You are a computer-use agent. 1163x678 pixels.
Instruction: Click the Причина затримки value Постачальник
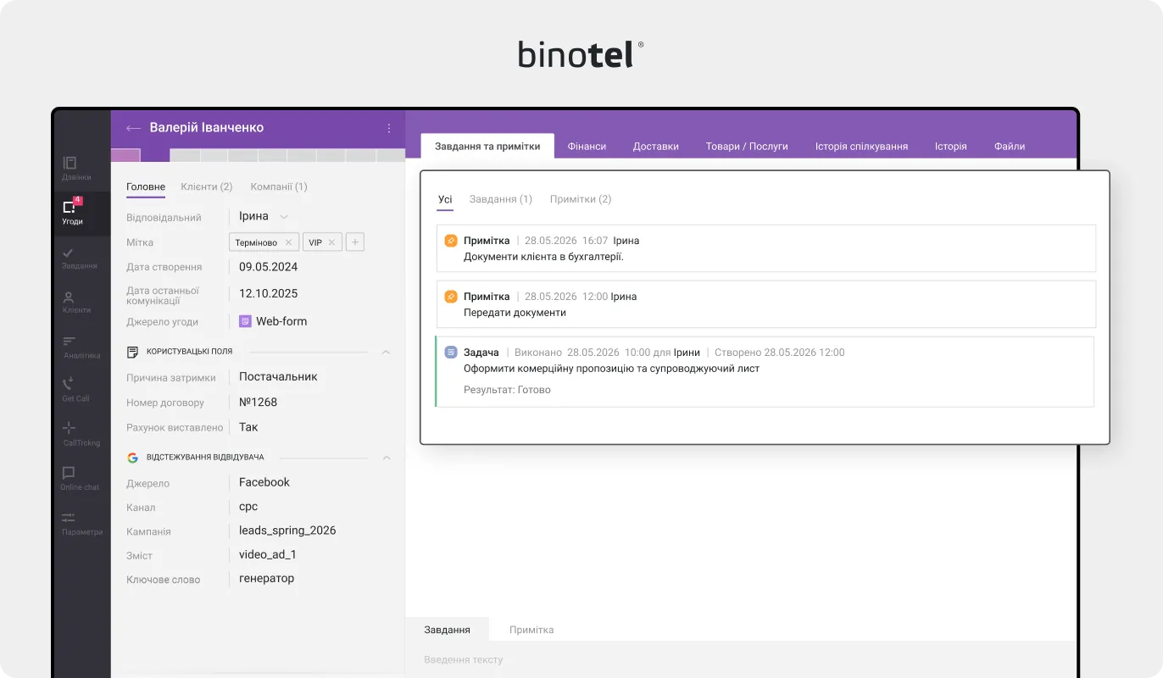pos(278,376)
